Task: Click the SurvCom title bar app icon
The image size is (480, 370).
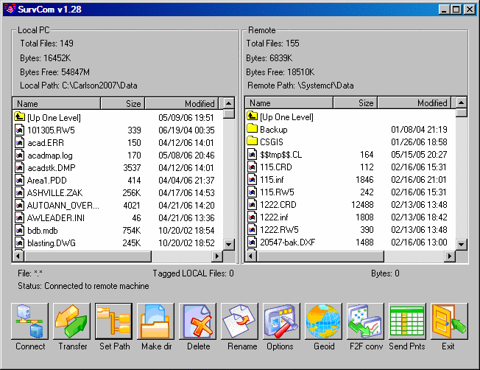Action: click(x=10, y=9)
